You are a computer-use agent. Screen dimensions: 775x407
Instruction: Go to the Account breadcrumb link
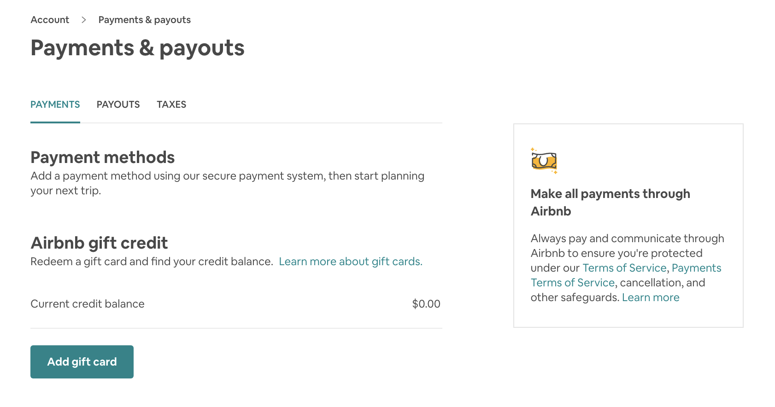pyautogui.click(x=50, y=20)
